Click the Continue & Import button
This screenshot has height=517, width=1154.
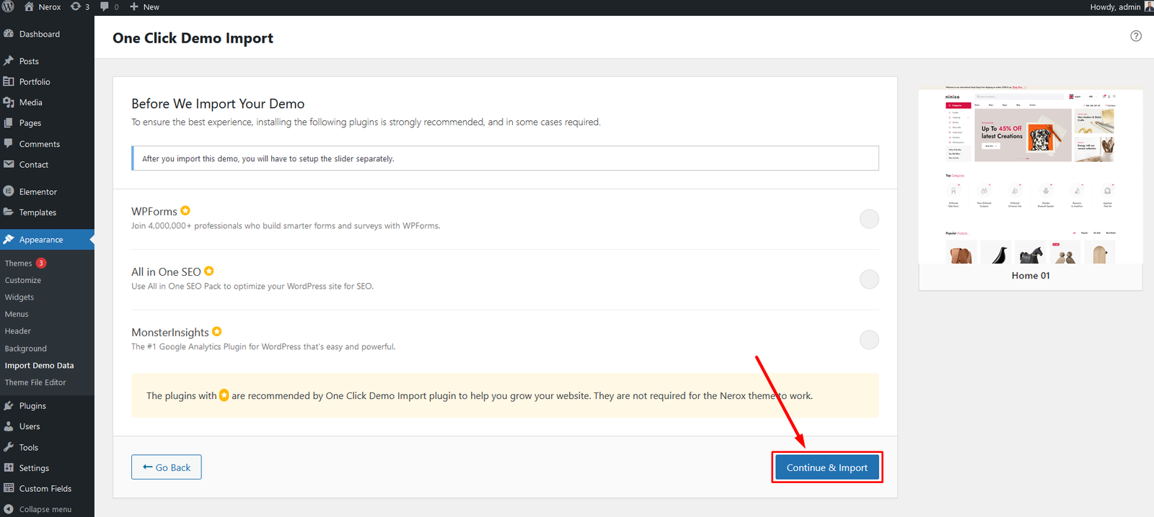pyautogui.click(x=827, y=467)
